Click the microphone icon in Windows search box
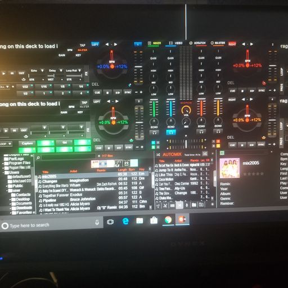The image size is (288, 288). tap(97, 222)
